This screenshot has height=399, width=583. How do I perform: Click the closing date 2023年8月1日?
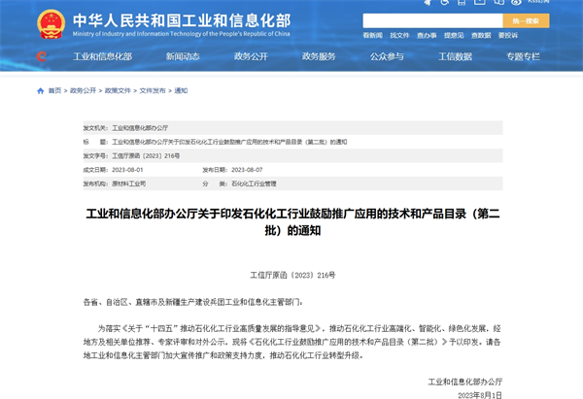pyautogui.click(x=480, y=395)
